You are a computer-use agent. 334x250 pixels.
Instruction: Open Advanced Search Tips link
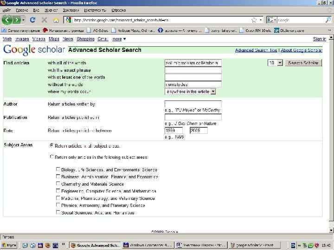coord(256,50)
